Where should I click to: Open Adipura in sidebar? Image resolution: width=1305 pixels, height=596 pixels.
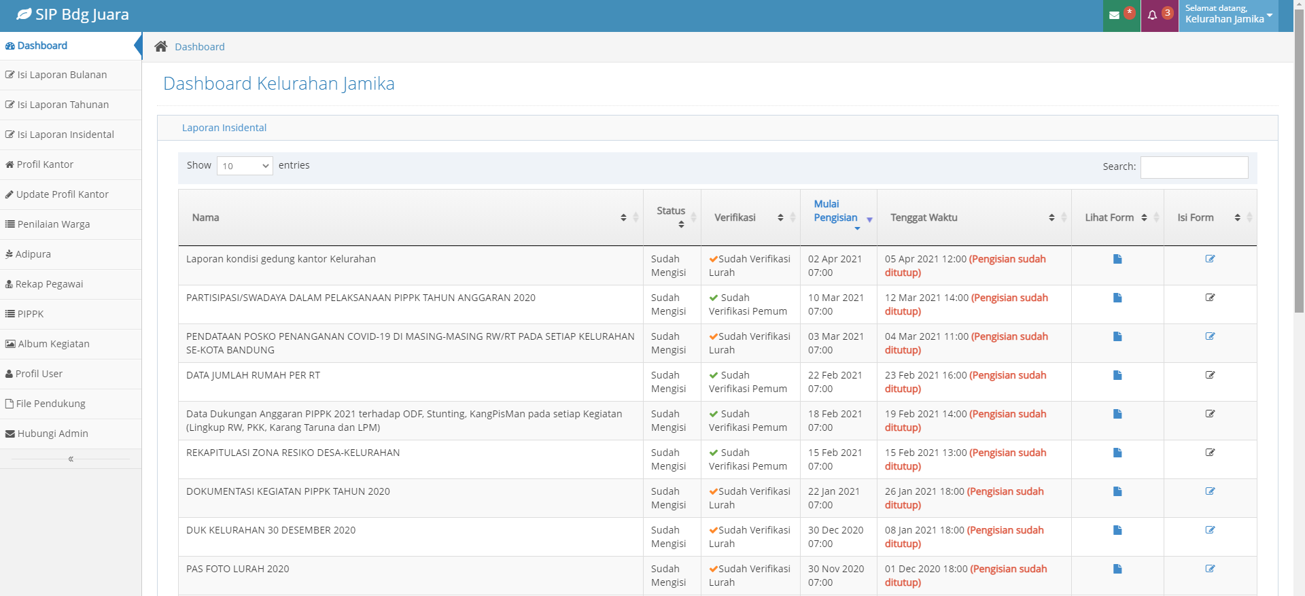(71, 254)
